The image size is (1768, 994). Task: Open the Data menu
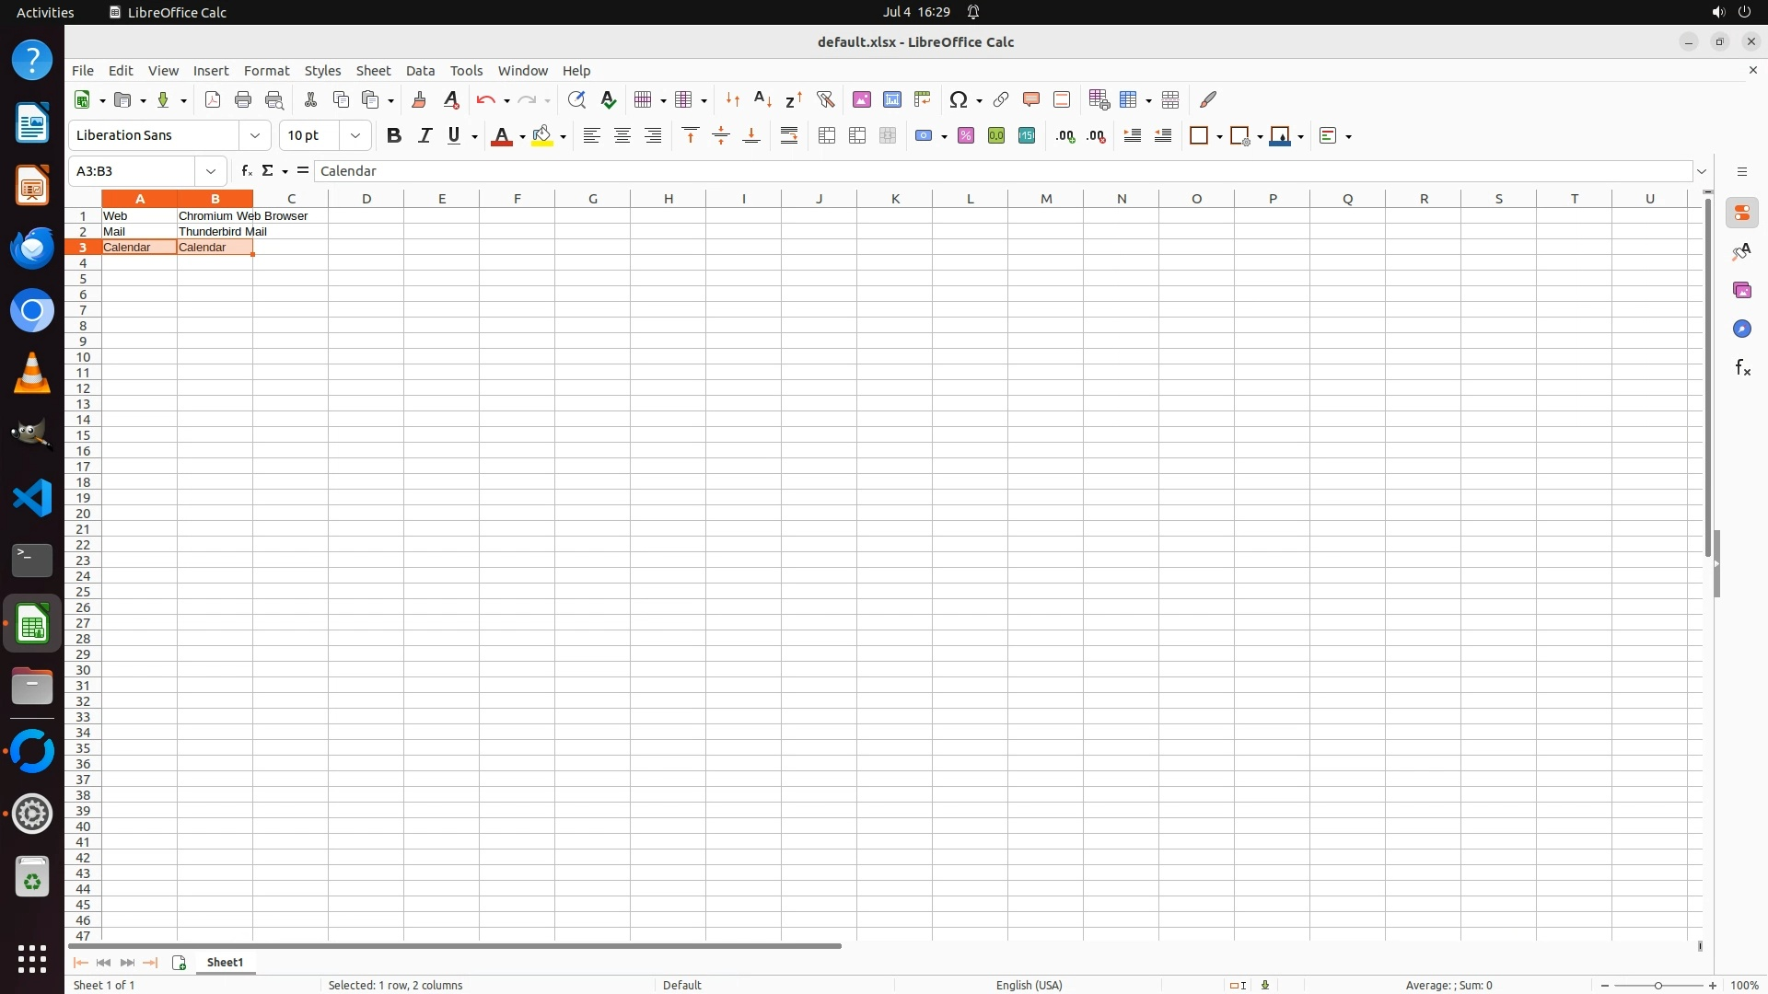tap(420, 71)
